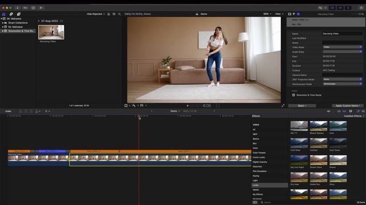Play the viewer video
Viewport: 366px width, 205px height.
coord(188,106)
